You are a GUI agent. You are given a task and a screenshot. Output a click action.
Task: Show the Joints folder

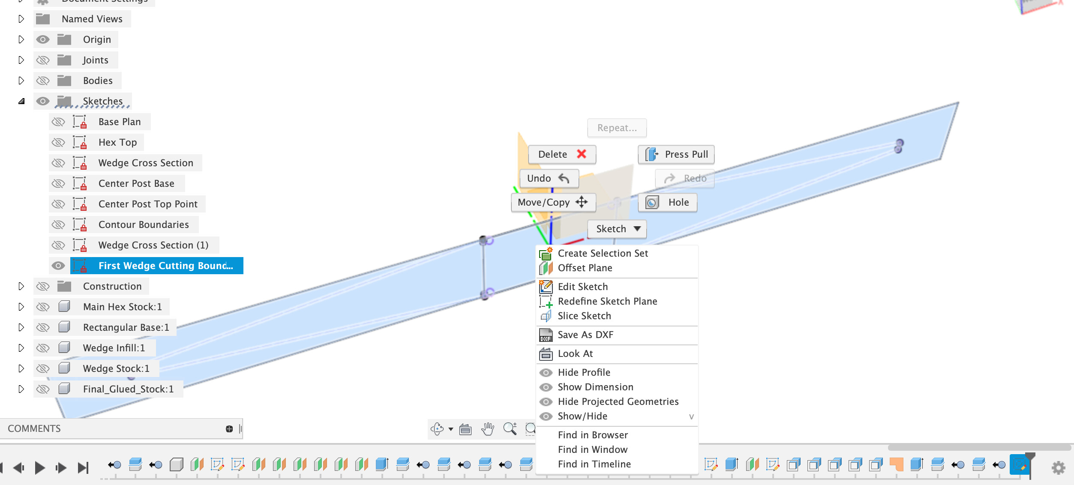43,60
